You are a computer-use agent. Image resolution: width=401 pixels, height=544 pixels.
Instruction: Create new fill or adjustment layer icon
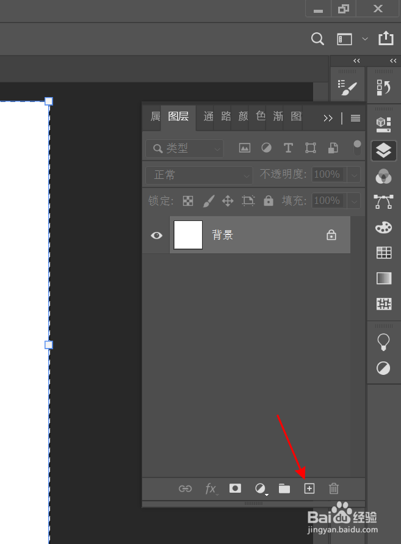pos(261,489)
